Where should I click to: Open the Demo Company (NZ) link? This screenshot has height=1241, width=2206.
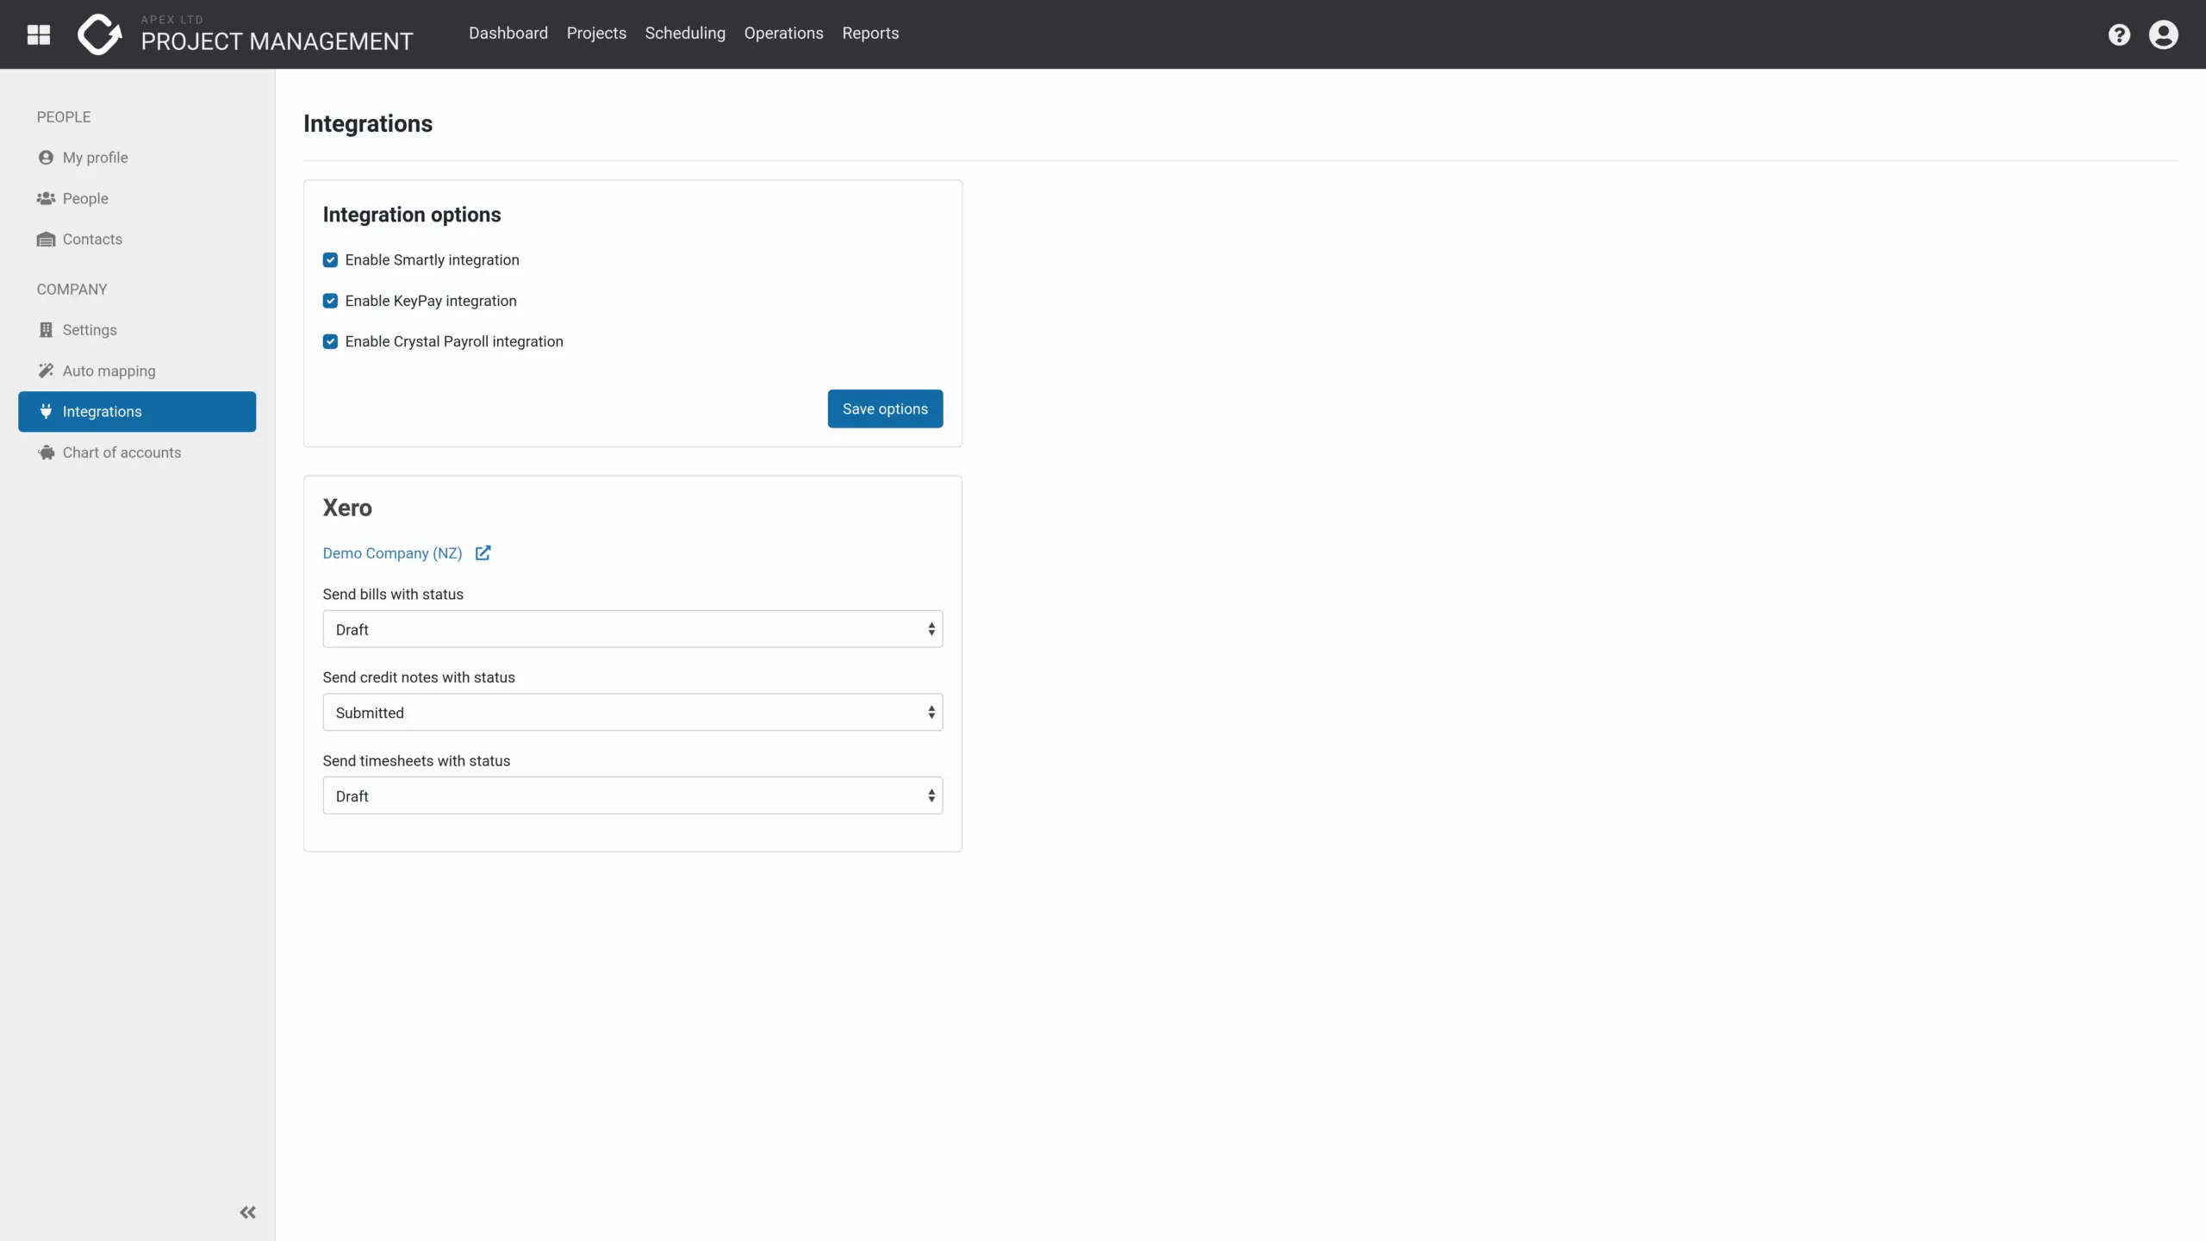pos(392,553)
